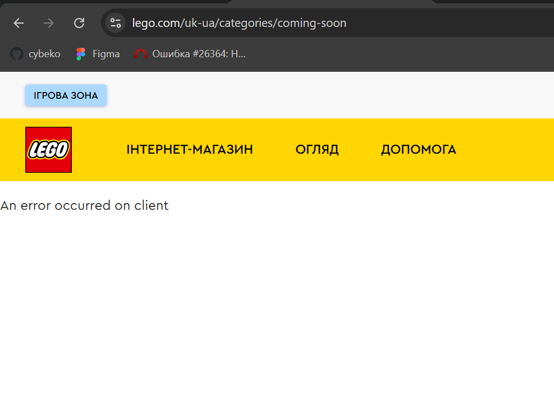Go back using the browser back arrow
This screenshot has width=554, height=396.
[x=19, y=24]
